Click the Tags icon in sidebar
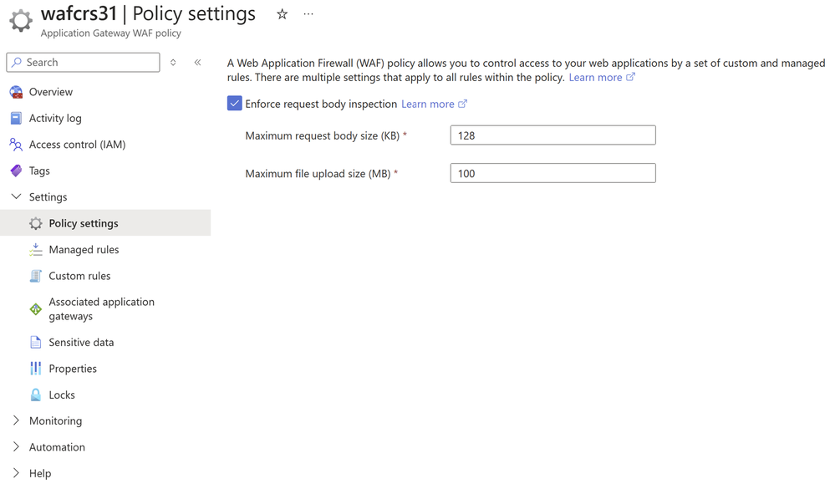 (x=16, y=171)
